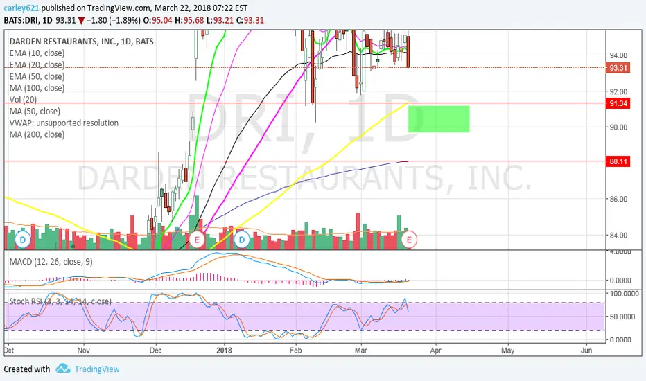Click the earnings 'E' marker in March
This screenshot has width=646, height=381.
click(x=409, y=240)
